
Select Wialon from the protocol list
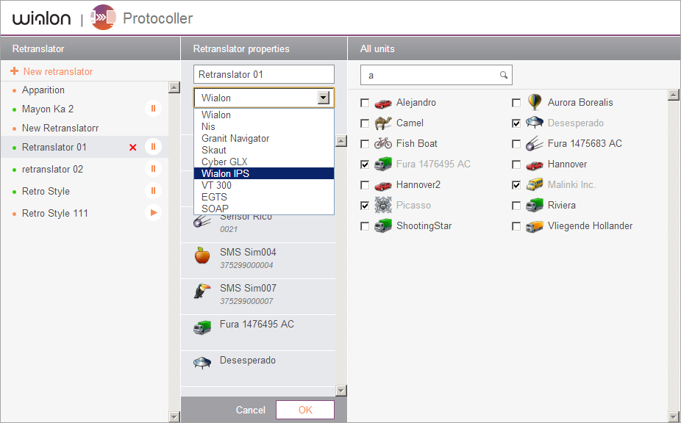tap(264, 115)
